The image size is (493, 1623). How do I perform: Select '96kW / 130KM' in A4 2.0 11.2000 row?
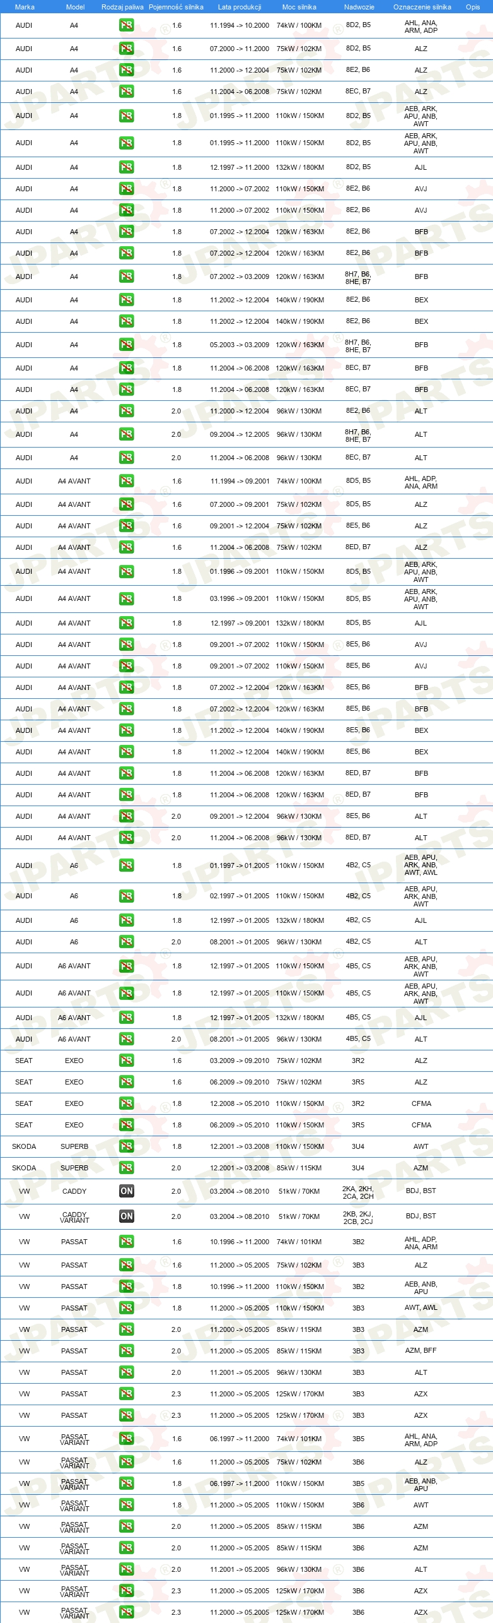pyautogui.click(x=299, y=411)
